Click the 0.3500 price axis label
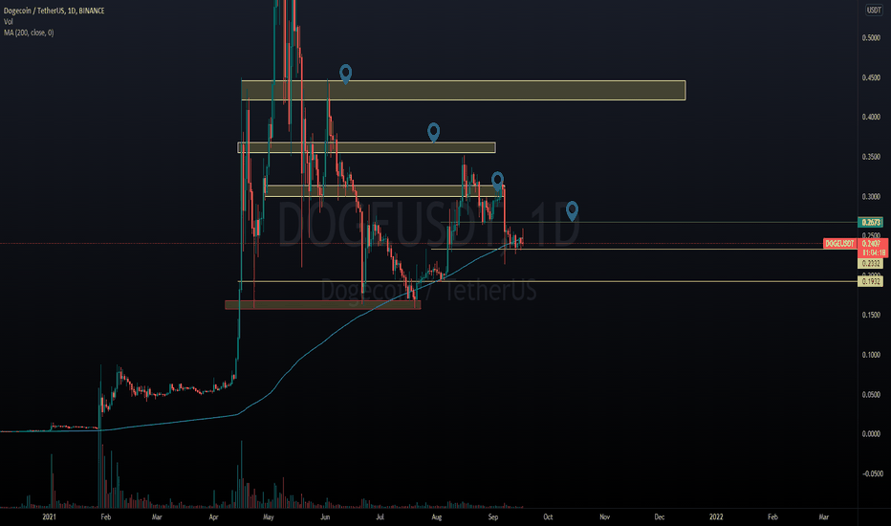Image resolution: width=891 pixels, height=526 pixels. click(871, 157)
